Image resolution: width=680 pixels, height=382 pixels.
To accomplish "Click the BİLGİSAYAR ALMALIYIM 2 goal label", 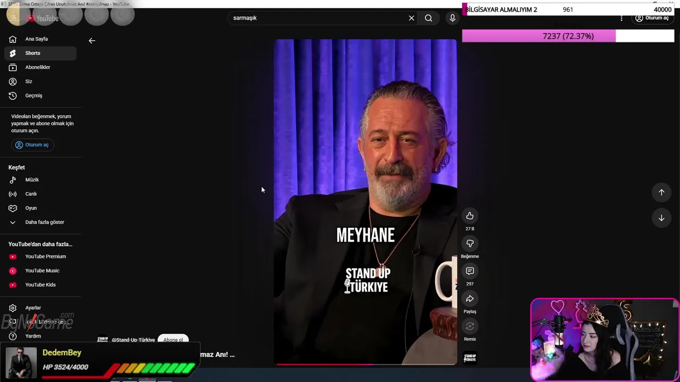I will 501,10.
